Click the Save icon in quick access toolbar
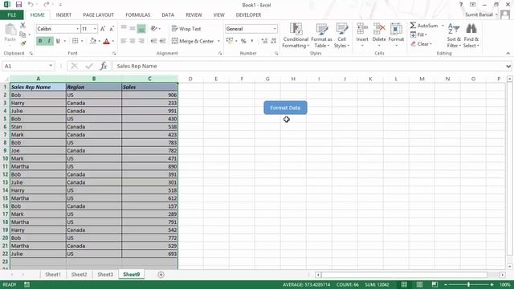The width and height of the screenshot is (514, 289). click(x=18, y=5)
